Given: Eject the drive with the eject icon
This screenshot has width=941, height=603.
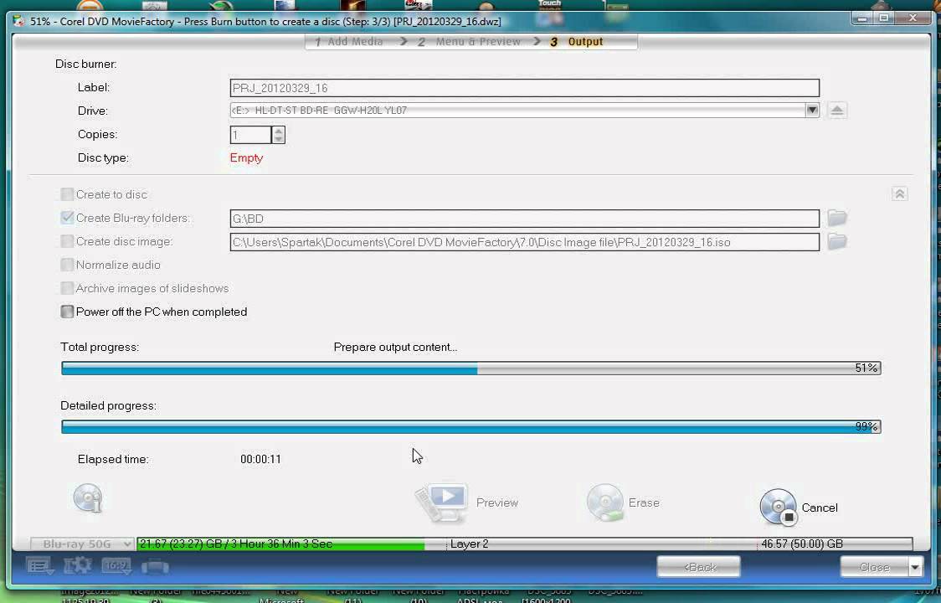Looking at the screenshot, I should click(837, 111).
